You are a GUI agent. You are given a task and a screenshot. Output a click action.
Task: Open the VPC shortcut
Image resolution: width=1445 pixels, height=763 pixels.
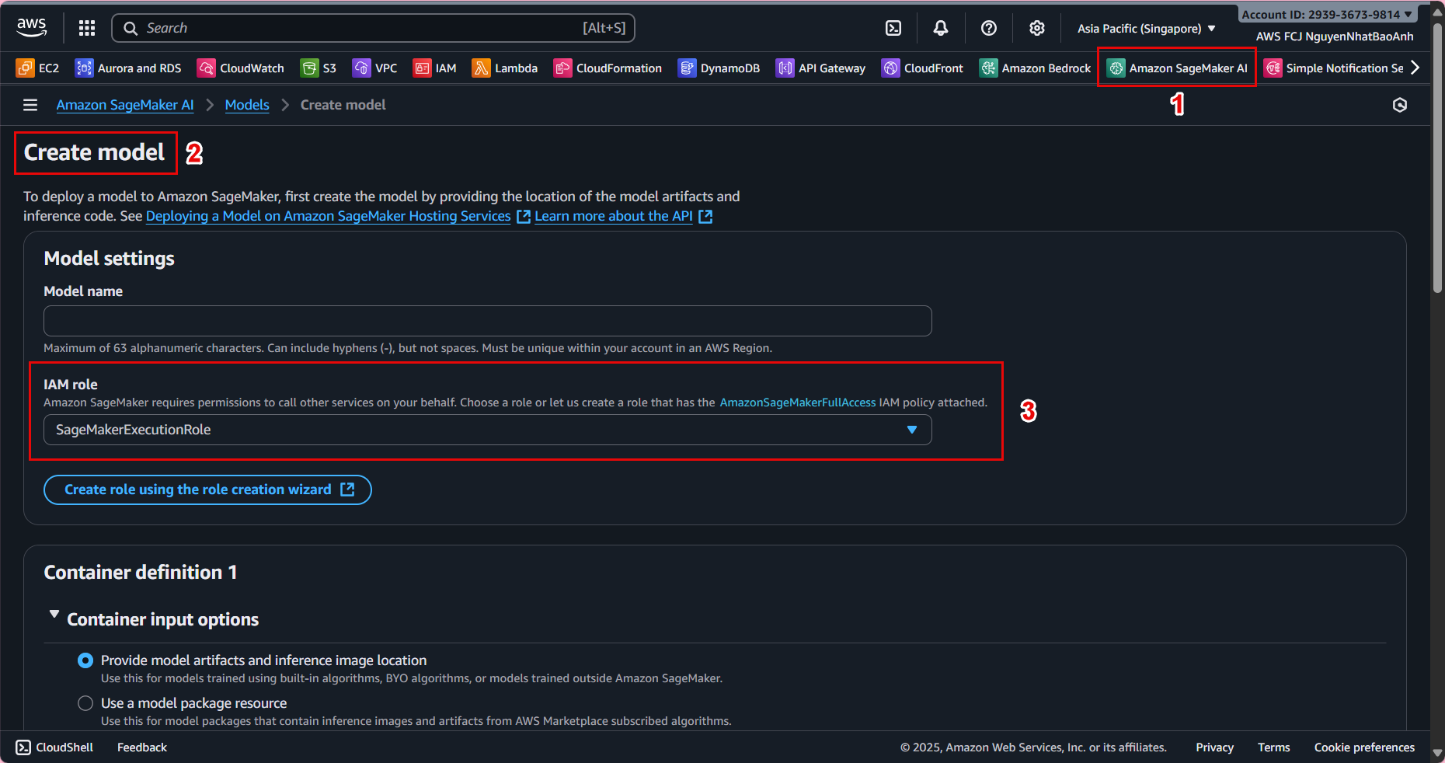click(374, 68)
